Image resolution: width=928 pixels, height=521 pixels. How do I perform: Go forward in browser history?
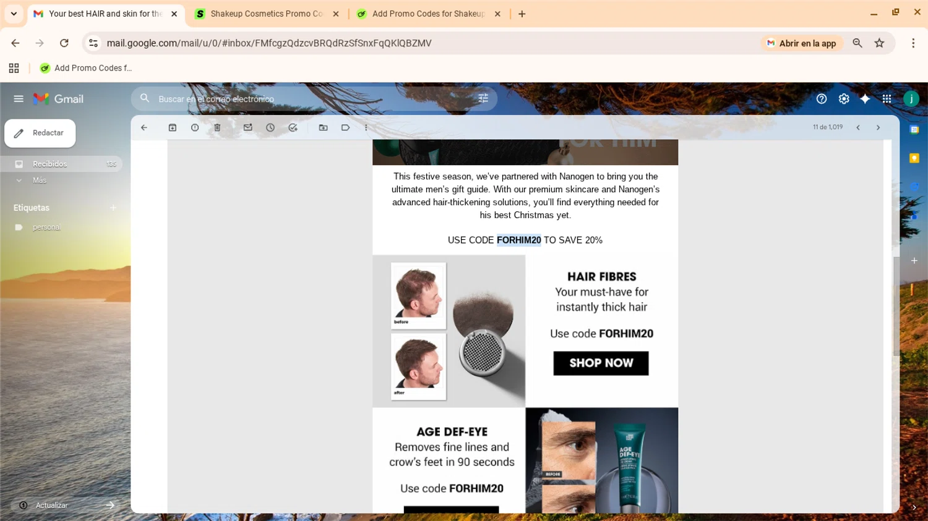pos(40,43)
